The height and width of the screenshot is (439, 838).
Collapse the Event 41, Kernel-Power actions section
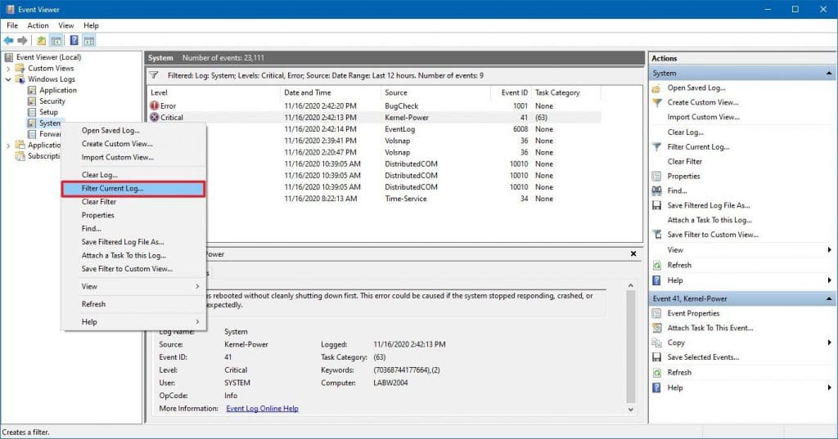coord(829,298)
